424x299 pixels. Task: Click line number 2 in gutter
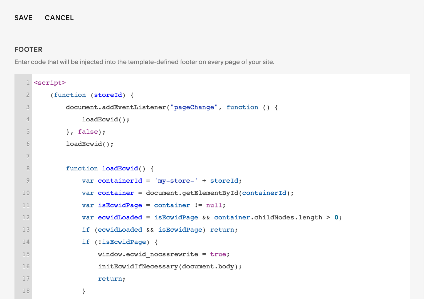(28, 95)
